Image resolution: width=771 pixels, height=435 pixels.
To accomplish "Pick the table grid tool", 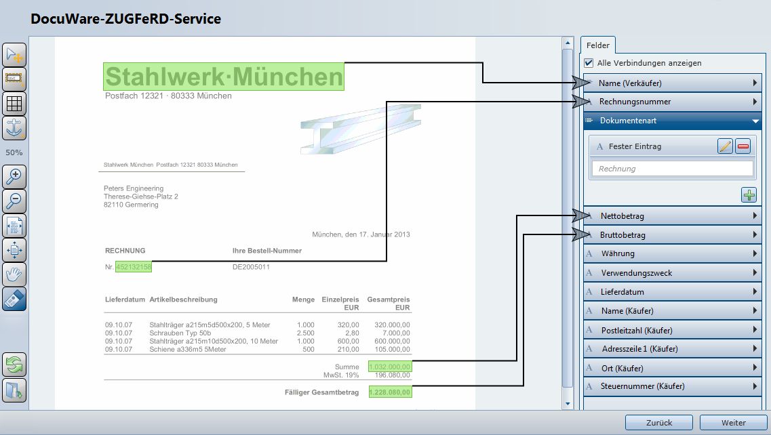I will tap(14, 104).
